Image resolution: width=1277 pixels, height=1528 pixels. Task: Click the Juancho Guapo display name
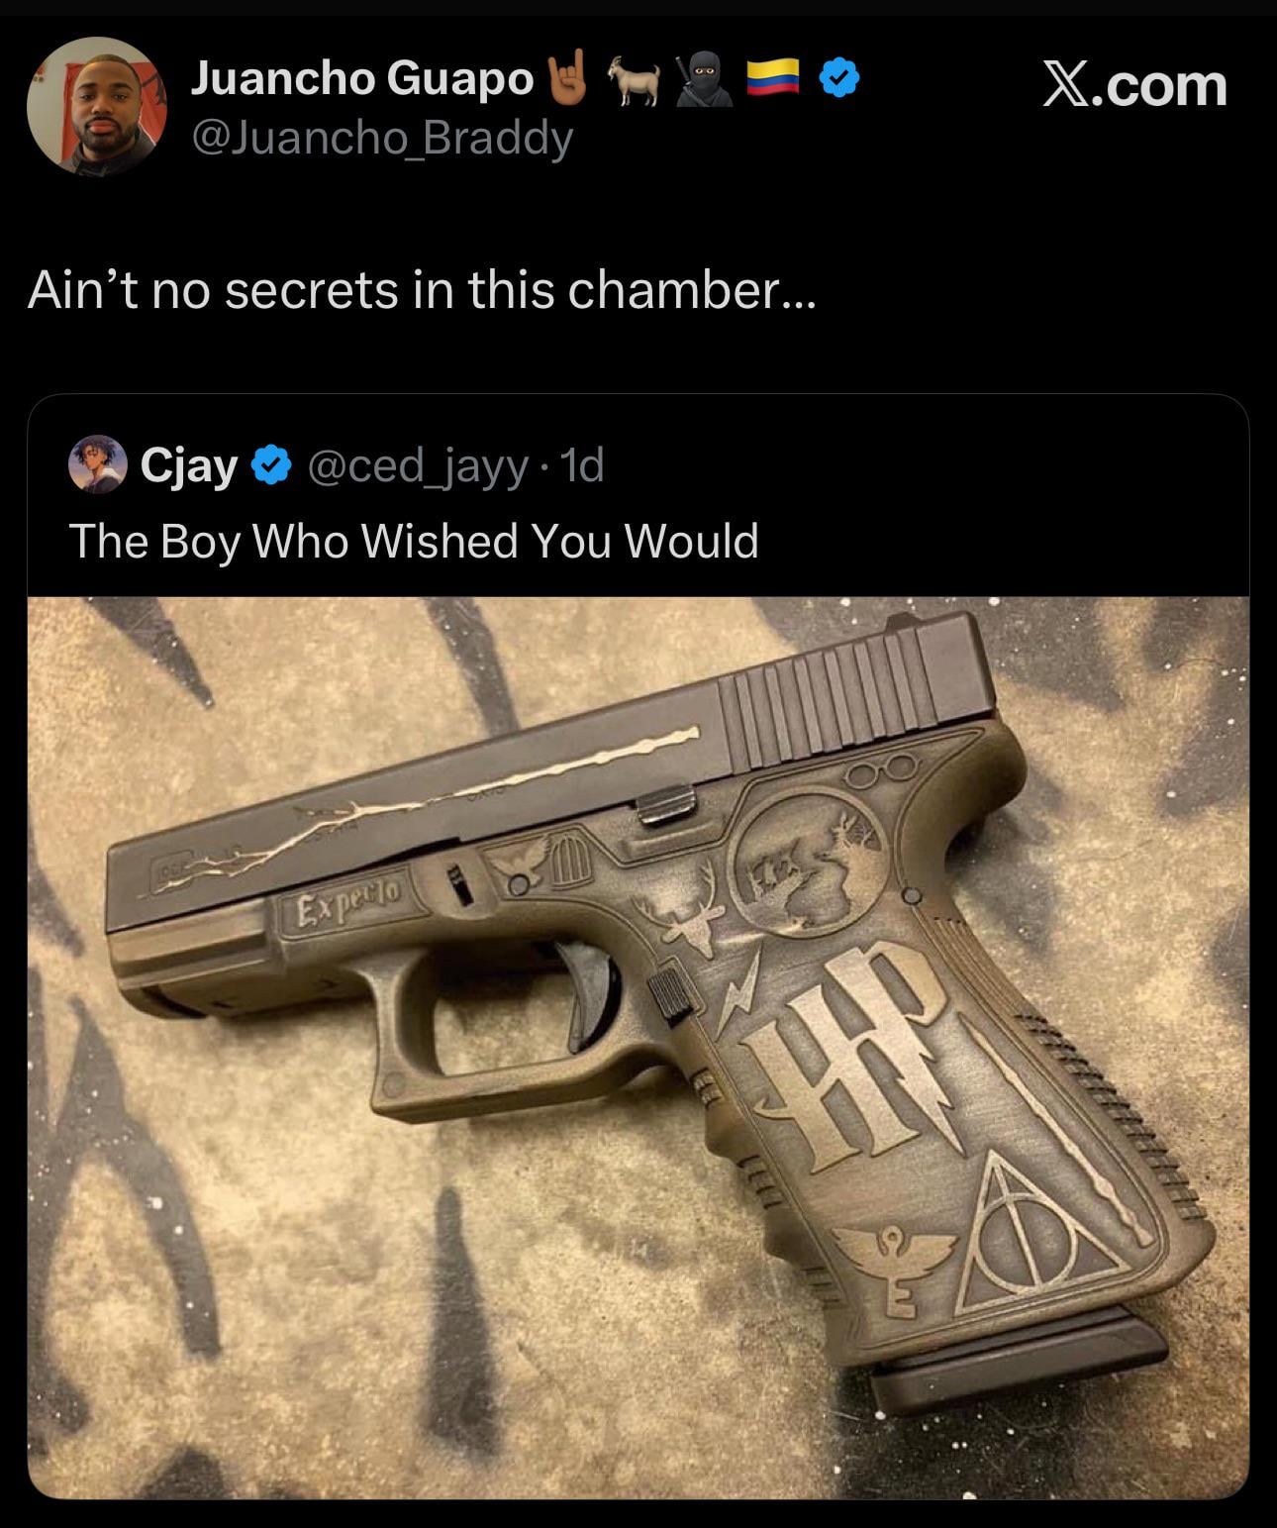[361, 79]
